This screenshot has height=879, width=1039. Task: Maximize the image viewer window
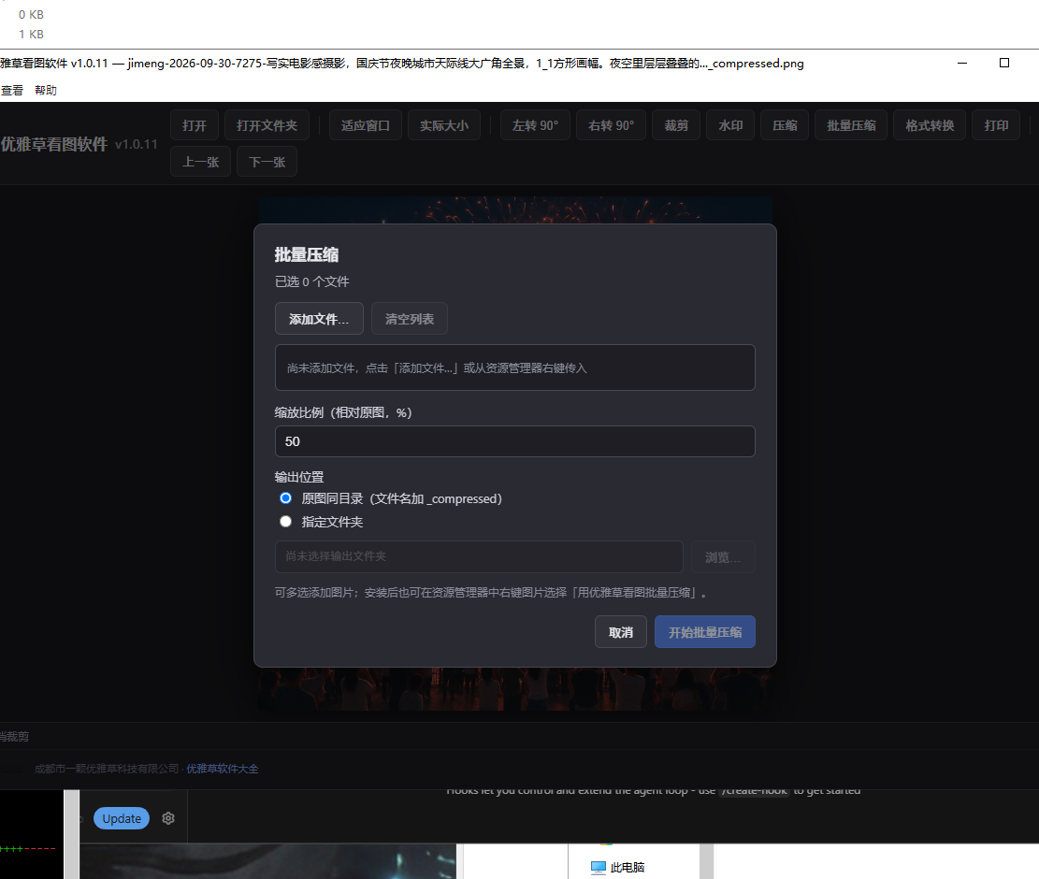1004,63
